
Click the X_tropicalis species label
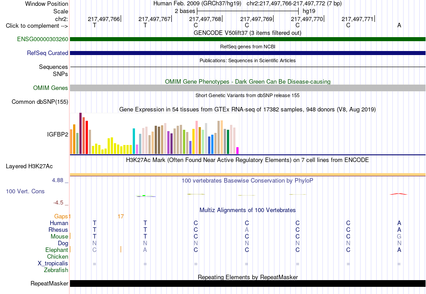pos(53,264)
